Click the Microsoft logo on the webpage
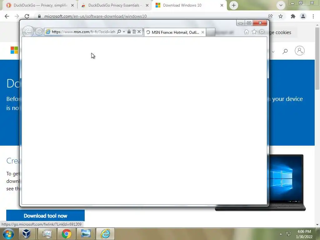The width and height of the screenshot is (320, 240). click(x=14, y=50)
